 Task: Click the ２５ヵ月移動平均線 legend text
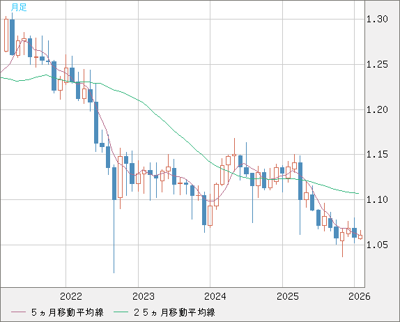pos(174,312)
